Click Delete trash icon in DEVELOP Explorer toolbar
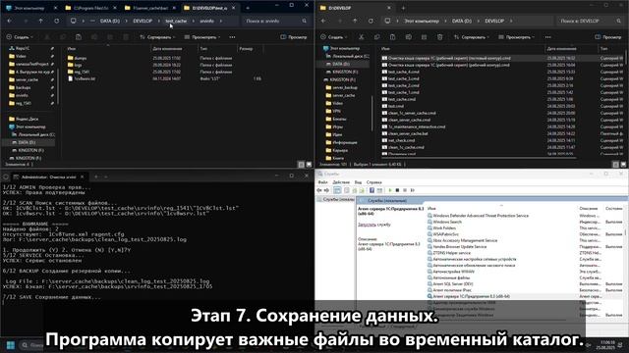 coord(439,37)
